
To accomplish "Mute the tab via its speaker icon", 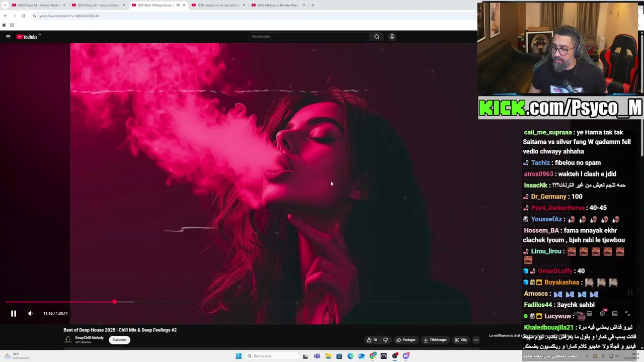I will [178, 5].
